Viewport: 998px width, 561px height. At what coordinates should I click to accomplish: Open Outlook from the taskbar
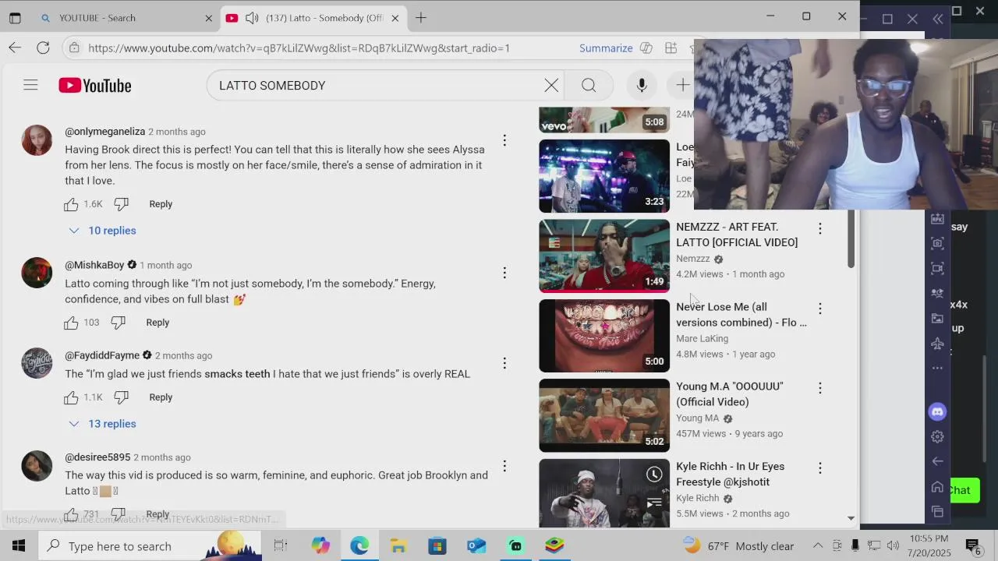coord(476,546)
